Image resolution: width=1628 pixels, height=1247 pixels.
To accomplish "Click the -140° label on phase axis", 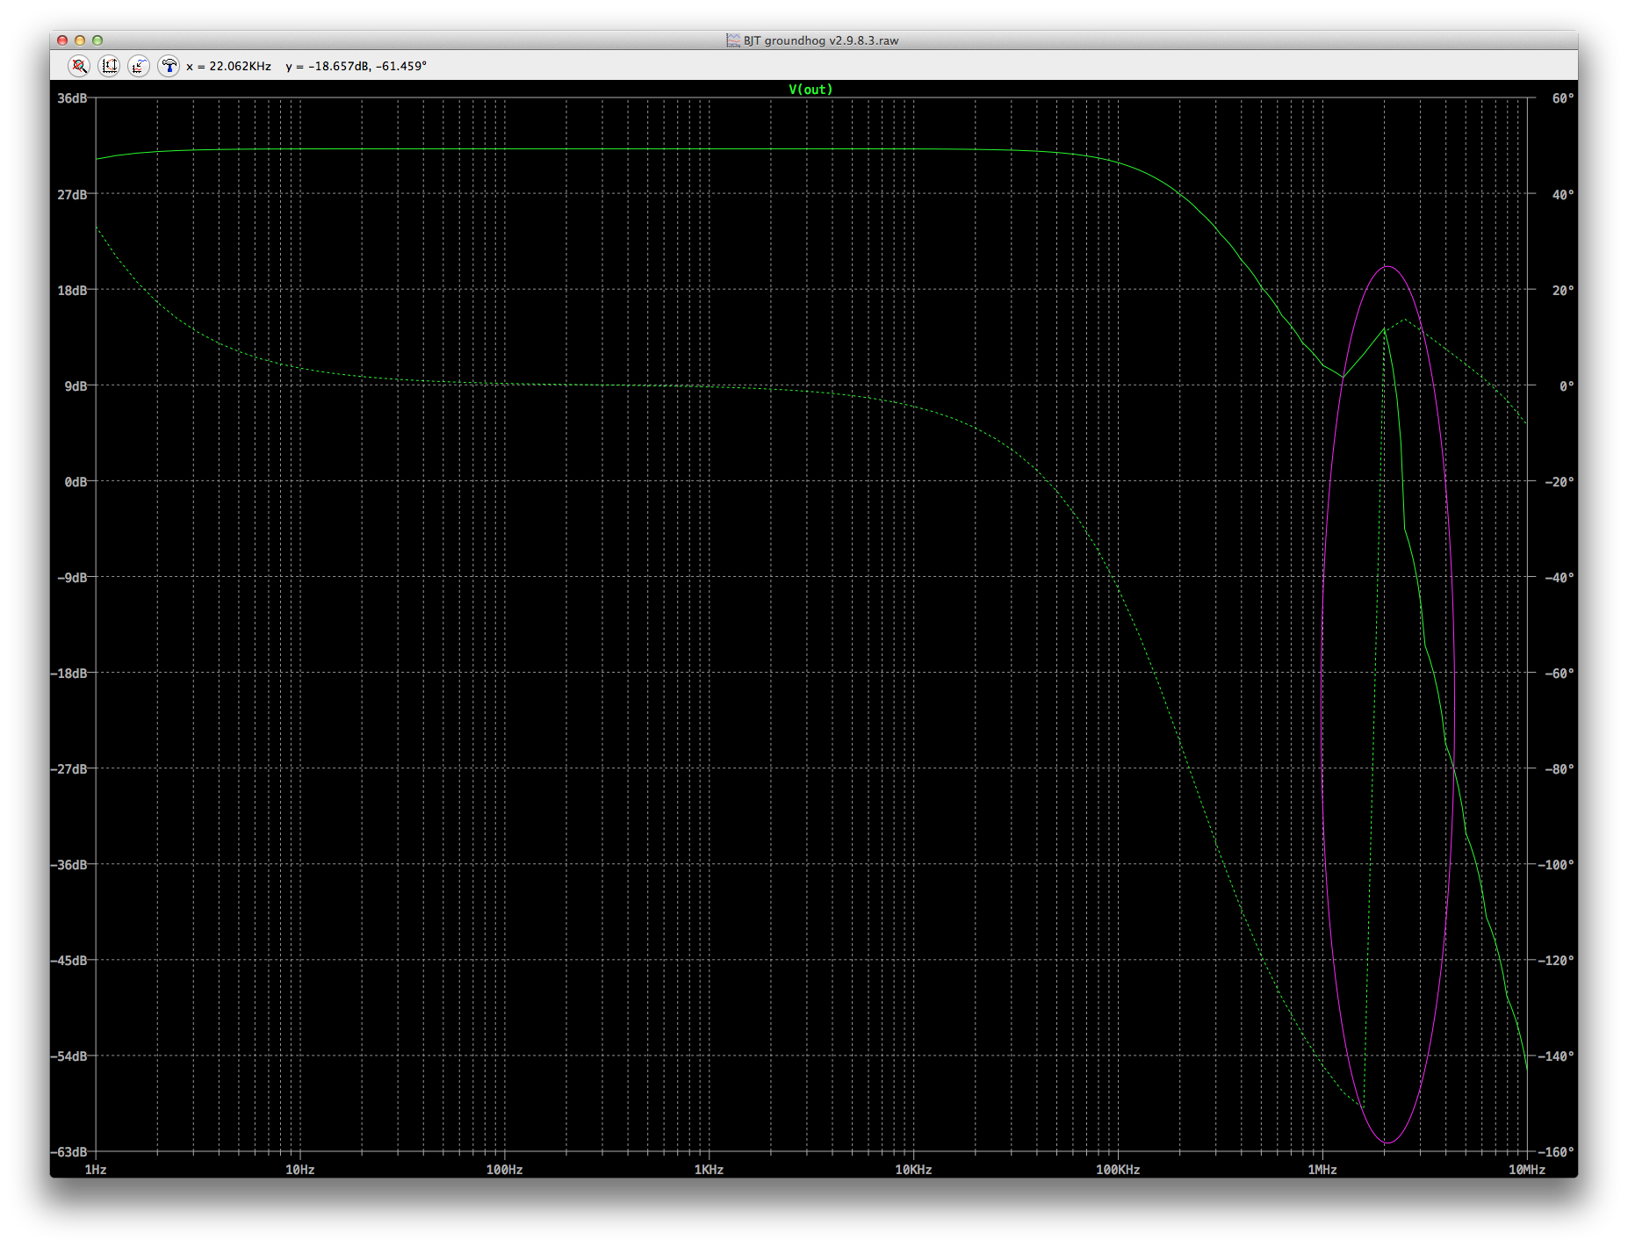I will [1556, 1056].
